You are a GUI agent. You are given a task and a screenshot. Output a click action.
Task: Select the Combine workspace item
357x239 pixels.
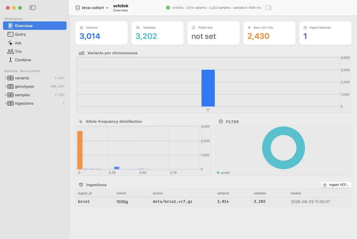pyautogui.click(x=35, y=60)
